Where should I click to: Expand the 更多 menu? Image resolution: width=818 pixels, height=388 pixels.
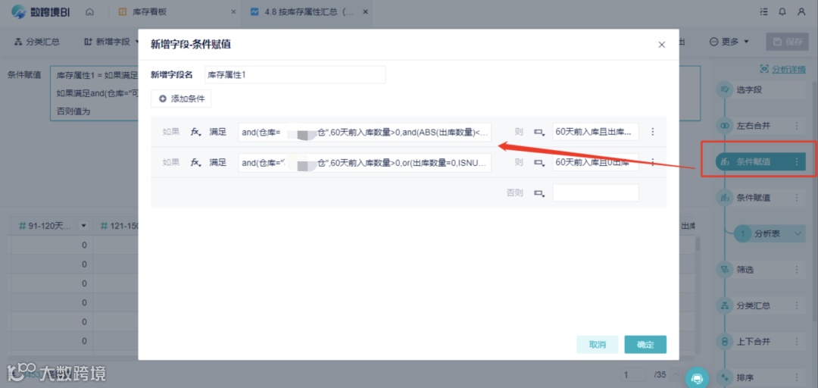(729, 42)
